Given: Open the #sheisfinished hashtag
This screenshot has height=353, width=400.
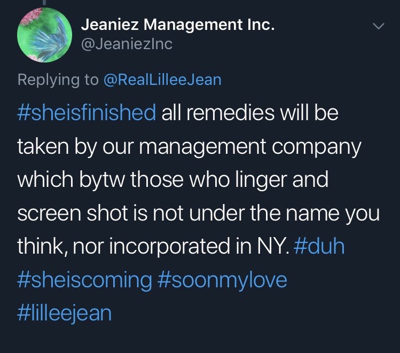Looking at the screenshot, I should point(87,112).
